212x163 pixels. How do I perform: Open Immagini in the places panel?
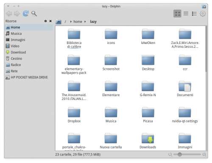coord(29,40)
